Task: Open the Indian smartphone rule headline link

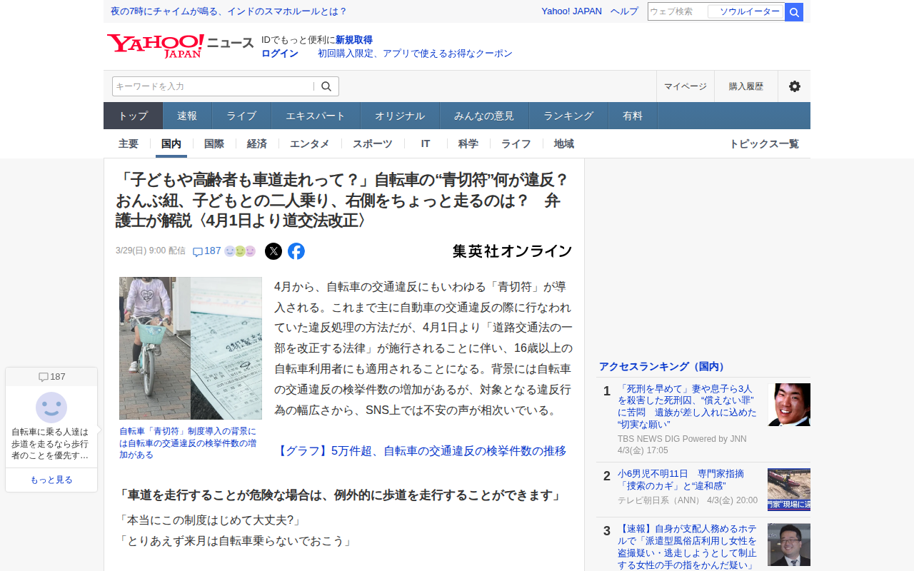Action: tap(228, 11)
